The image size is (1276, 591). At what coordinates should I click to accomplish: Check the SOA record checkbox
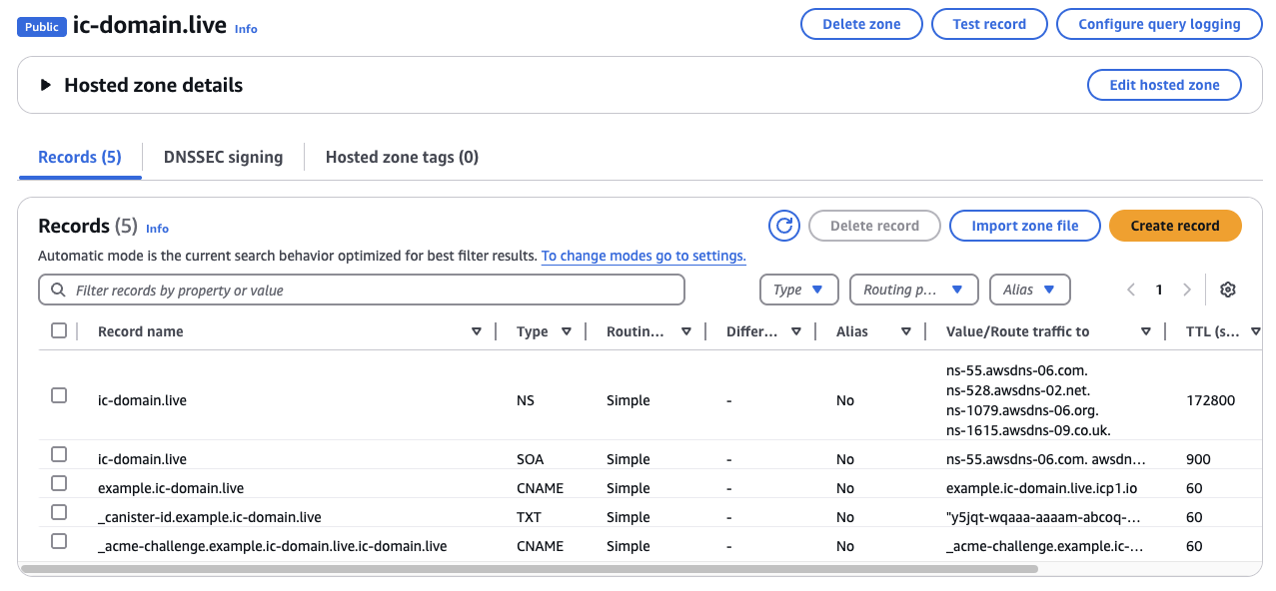[x=58, y=453]
